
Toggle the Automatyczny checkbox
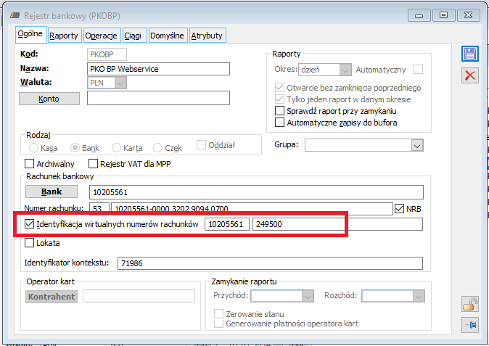tap(418, 69)
